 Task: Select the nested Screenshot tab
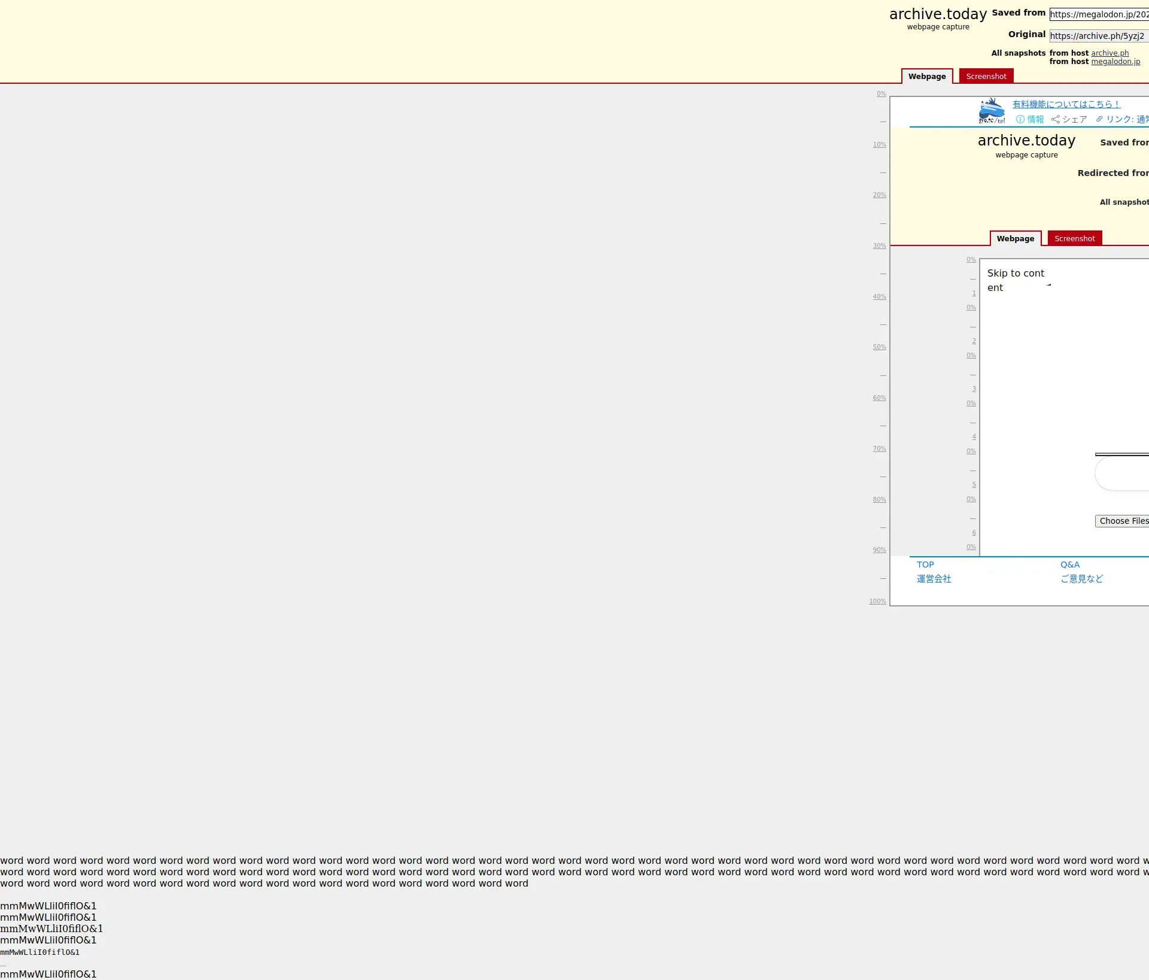tap(1074, 238)
